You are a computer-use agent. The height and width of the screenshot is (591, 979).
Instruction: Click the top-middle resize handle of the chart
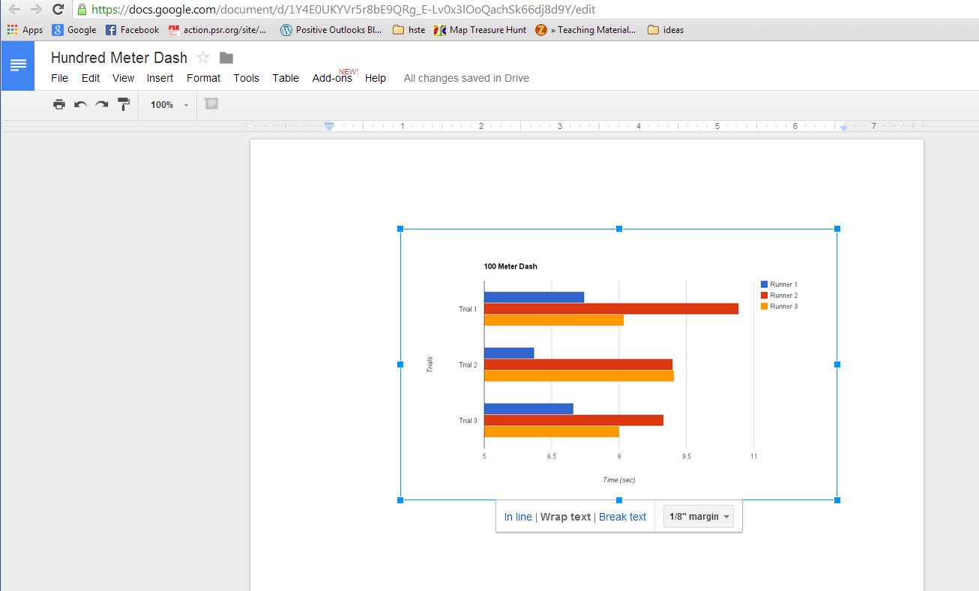click(619, 229)
